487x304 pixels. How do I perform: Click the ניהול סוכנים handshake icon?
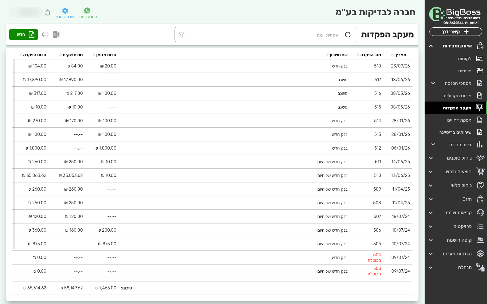(480, 158)
